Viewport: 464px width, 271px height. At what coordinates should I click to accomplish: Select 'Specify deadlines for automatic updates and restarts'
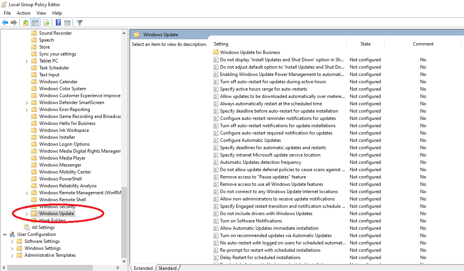273,148
